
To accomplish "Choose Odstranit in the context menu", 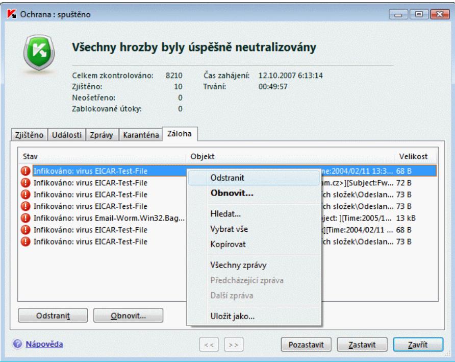I will point(254,178).
